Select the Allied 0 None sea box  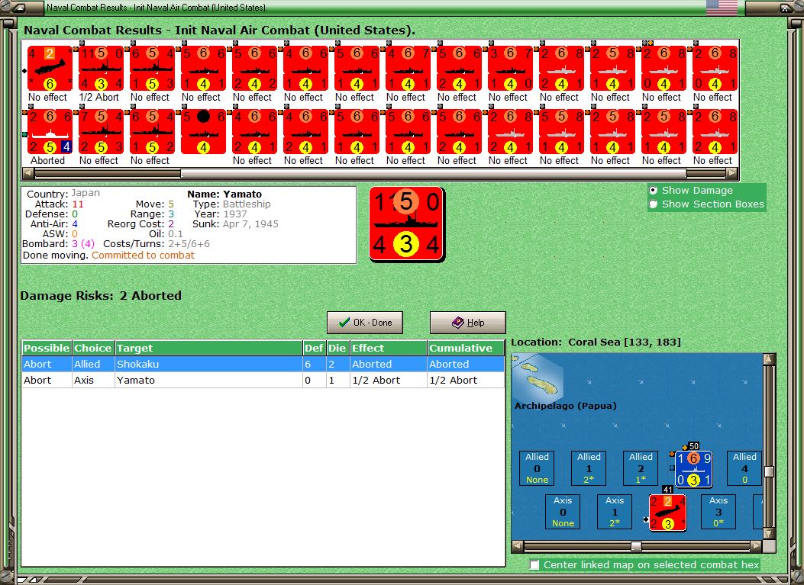(537, 468)
